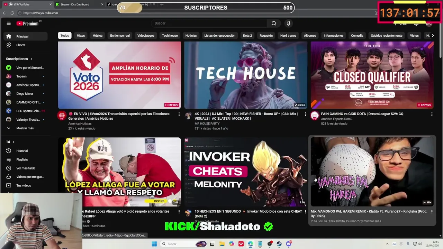Click América Esports Dota2 channel avatar

pos(315,116)
